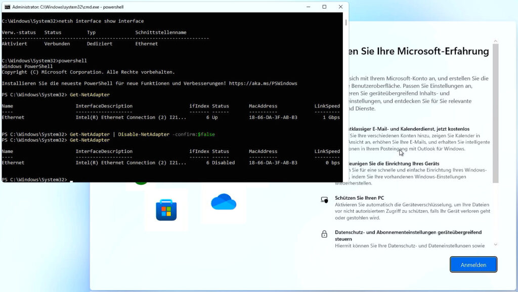Maximize the Administrator cmd window
Screen dimensions: 518x292
324,7
